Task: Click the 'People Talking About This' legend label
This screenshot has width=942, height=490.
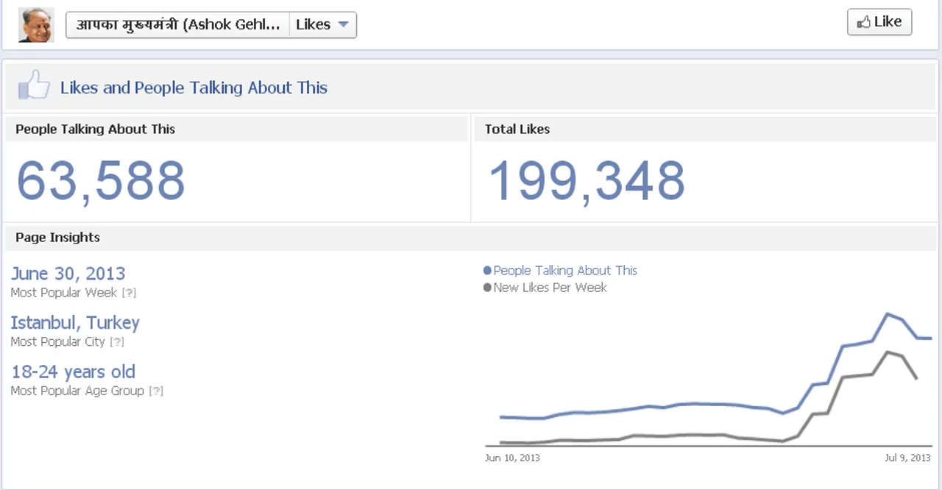Action: coord(565,271)
